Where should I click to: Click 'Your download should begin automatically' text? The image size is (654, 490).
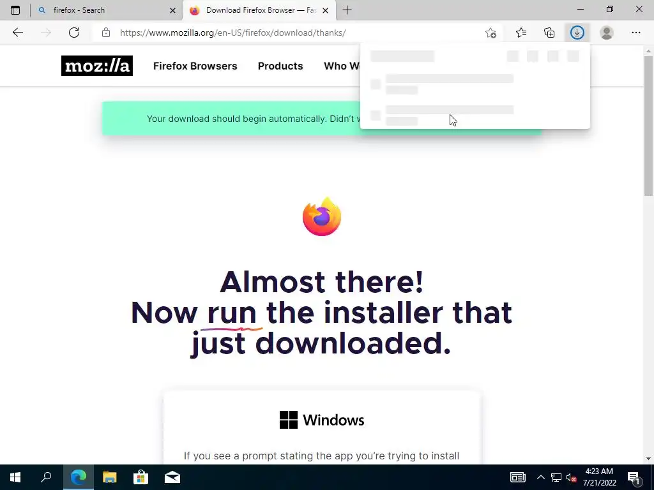coord(236,119)
